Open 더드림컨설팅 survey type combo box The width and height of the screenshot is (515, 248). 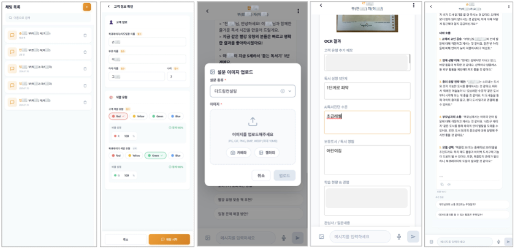pos(253,91)
